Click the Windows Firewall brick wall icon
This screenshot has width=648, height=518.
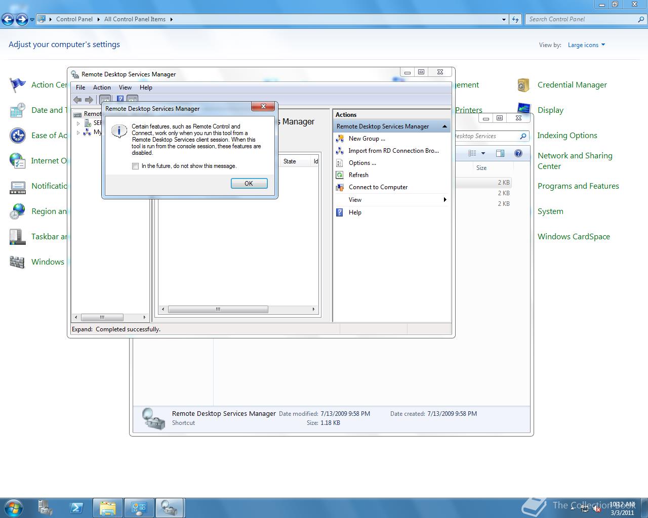point(18,262)
